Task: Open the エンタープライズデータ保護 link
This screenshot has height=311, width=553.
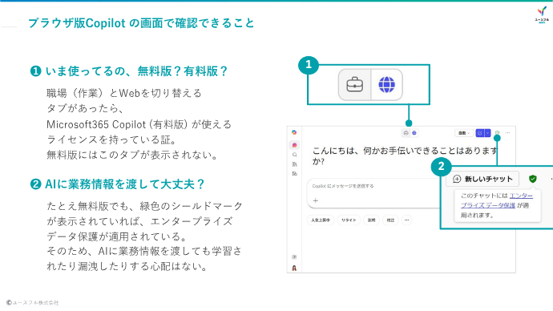Action: pos(497,200)
